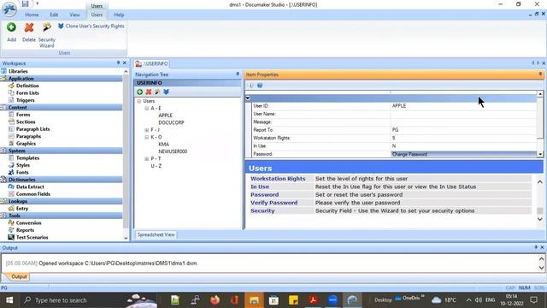
Task: Open the View ribbon tab
Action: [x=74, y=15]
